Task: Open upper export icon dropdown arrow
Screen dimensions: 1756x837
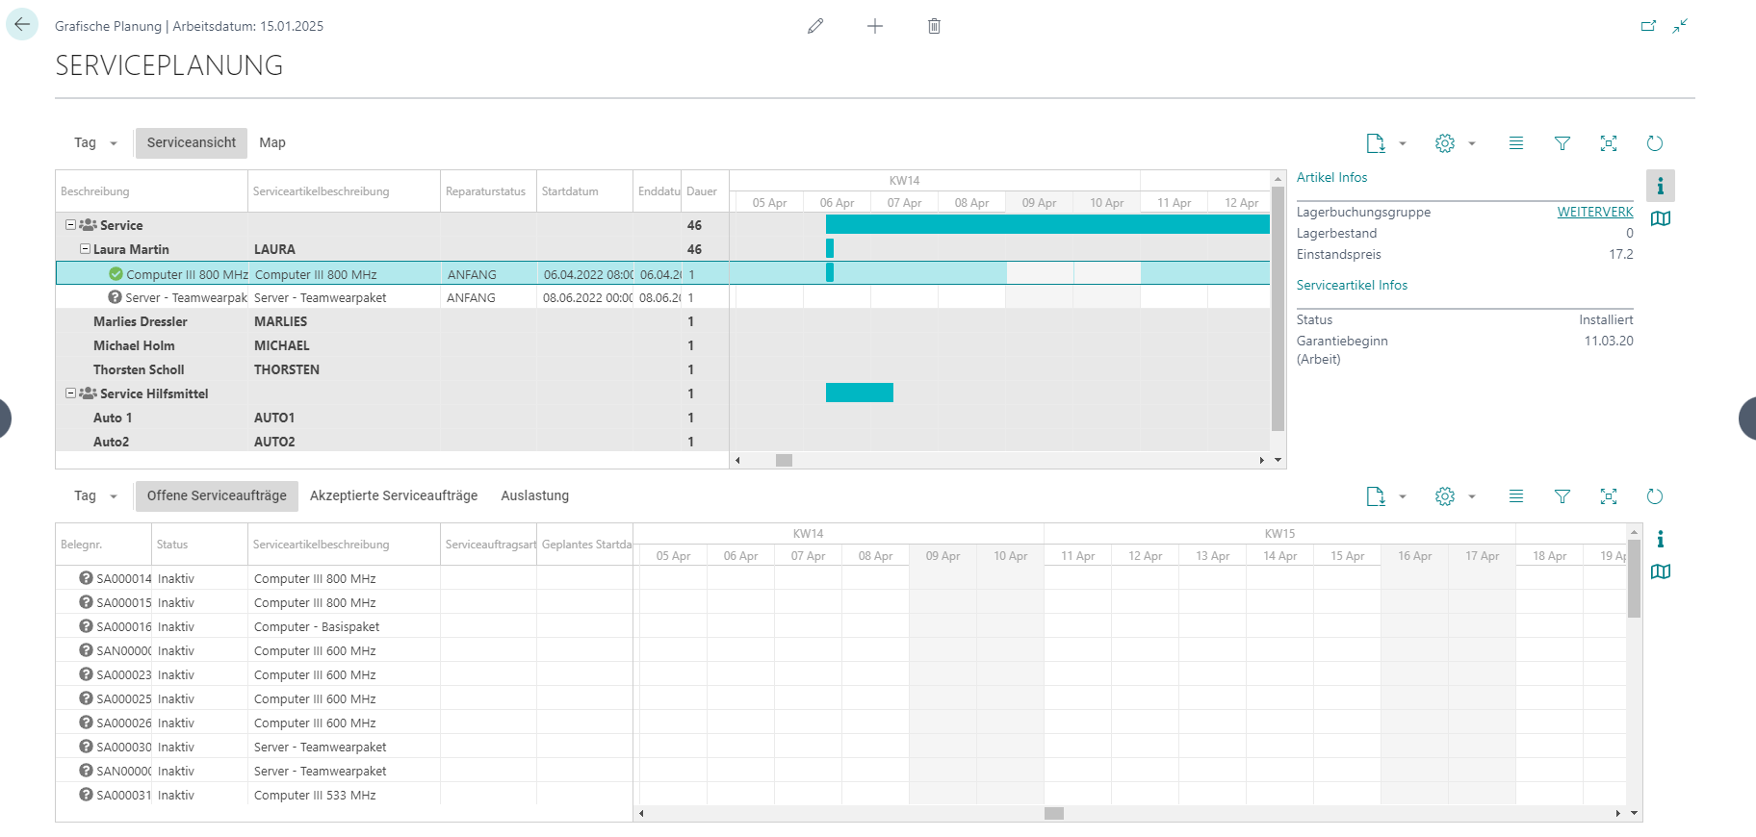Action: tap(1403, 143)
